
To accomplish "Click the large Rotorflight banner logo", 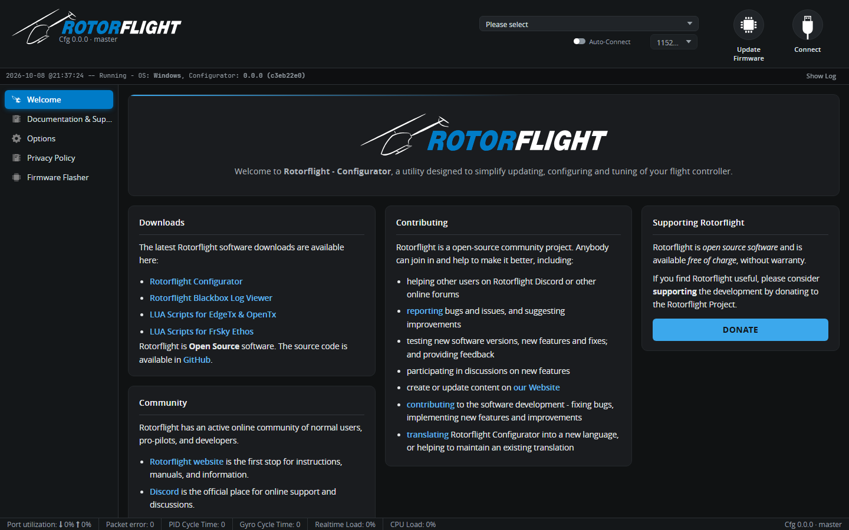I will point(483,135).
